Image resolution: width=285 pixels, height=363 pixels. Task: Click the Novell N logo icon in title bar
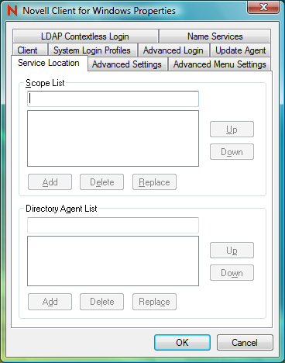tap(12, 11)
